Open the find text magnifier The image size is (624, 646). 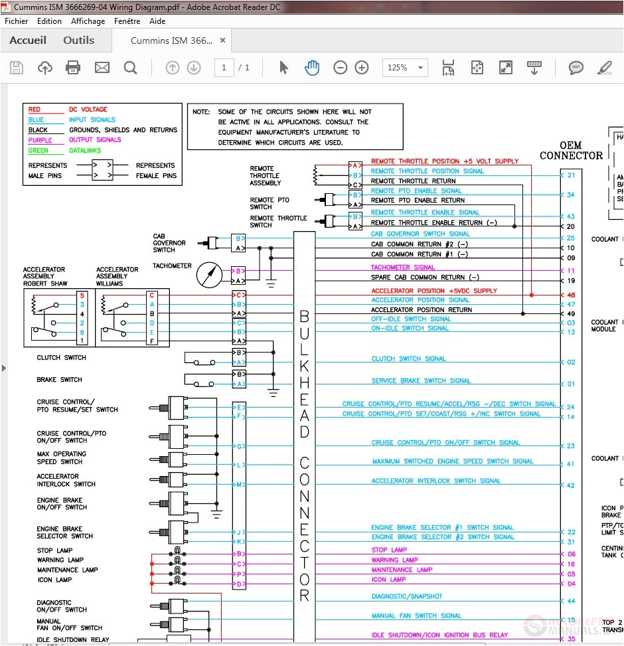130,68
